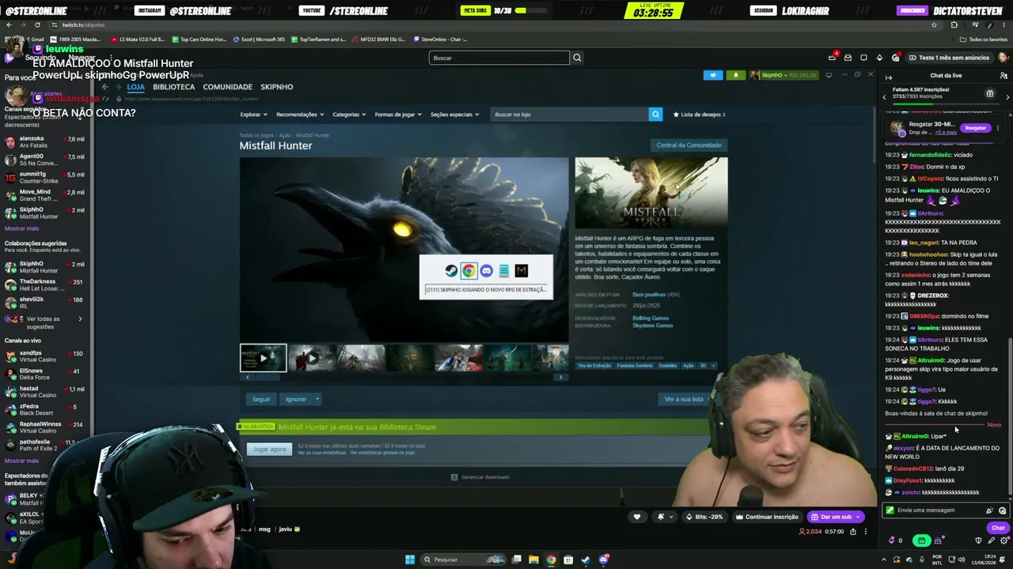The width and height of the screenshot is (1013, 569).
Task: Open summit1g channel in the sidebar
Action: coord(44,178)
